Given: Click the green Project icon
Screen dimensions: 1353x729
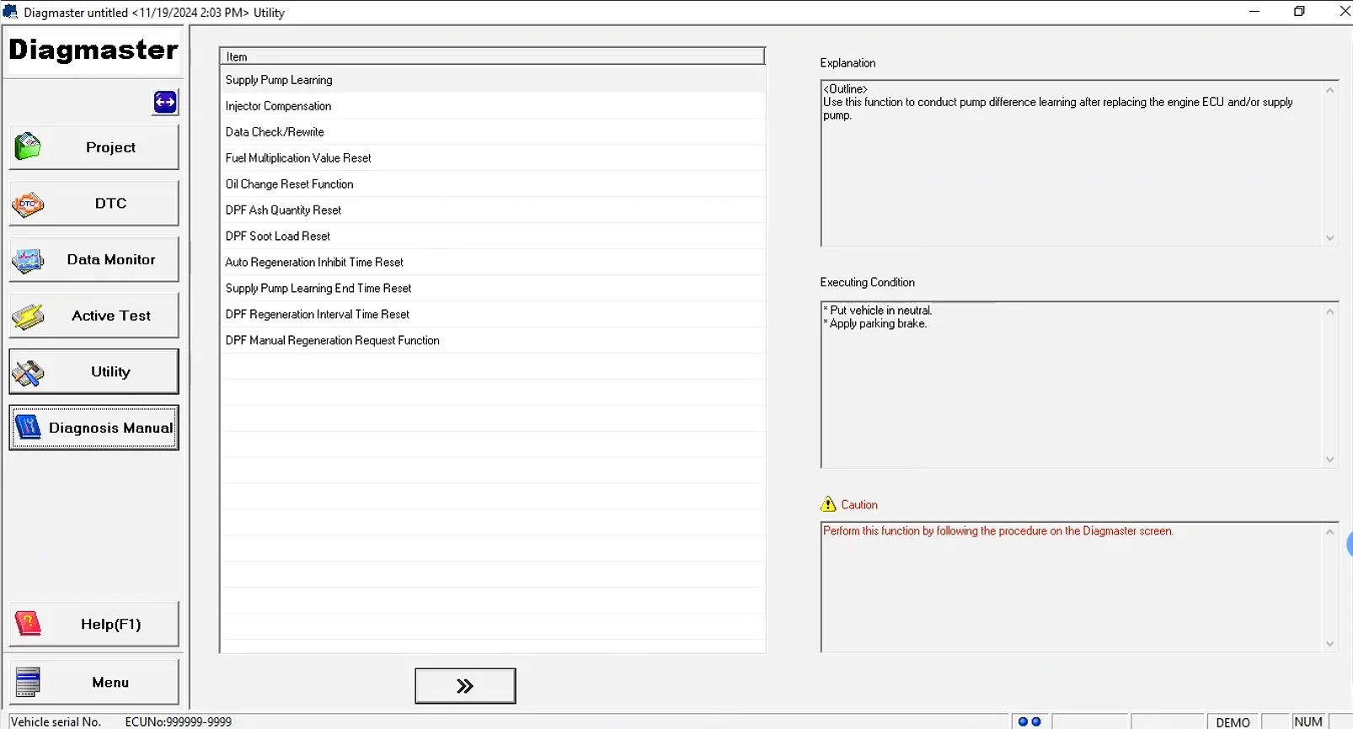Looking at the screenshot, I should [28, 146].
